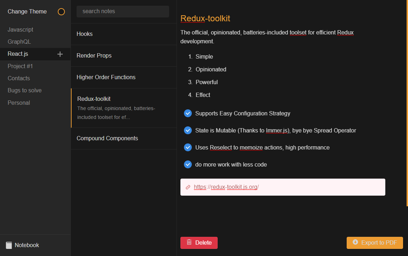Open the Render Props note
This screenshot has width=408, height=256.
point(124,56)
